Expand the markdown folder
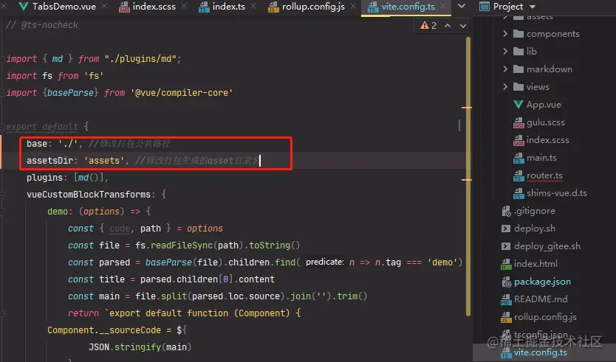616x362 pixels. 505,69
